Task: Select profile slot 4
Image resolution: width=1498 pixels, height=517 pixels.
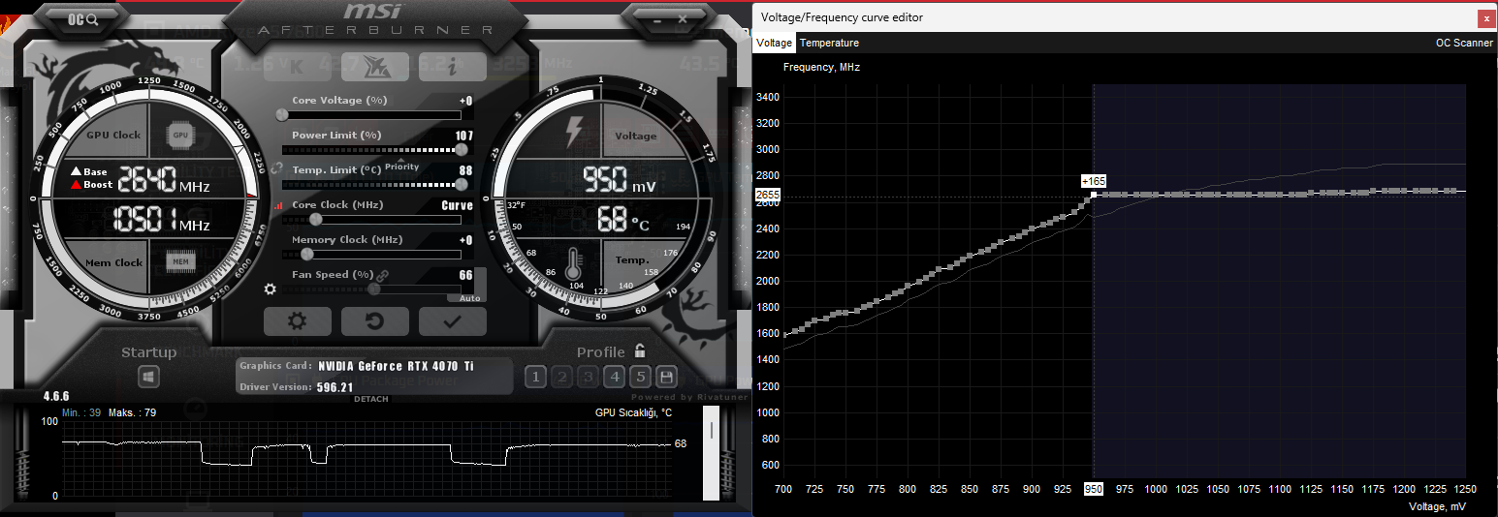Action: point(614,377)
